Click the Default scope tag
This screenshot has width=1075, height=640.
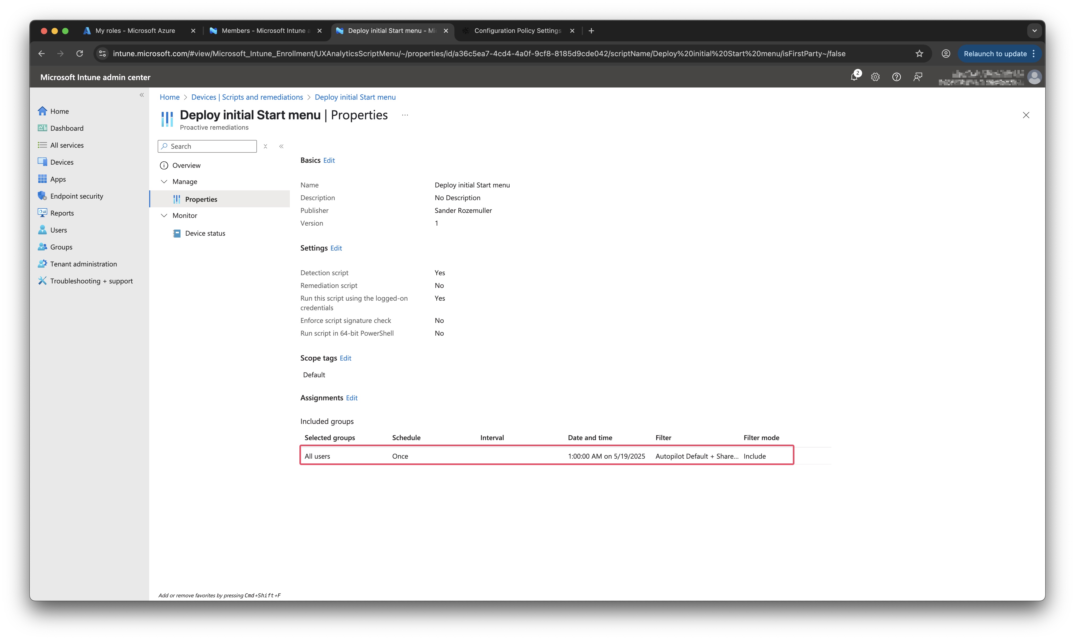(x=314, y=375)
